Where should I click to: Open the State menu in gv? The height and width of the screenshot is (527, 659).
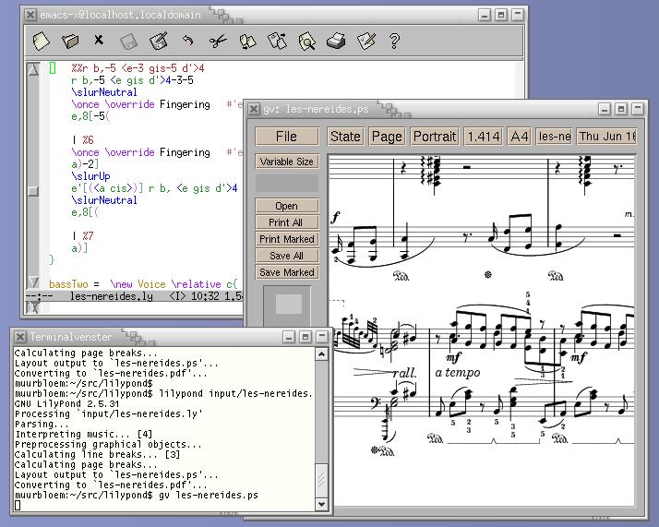345,137
